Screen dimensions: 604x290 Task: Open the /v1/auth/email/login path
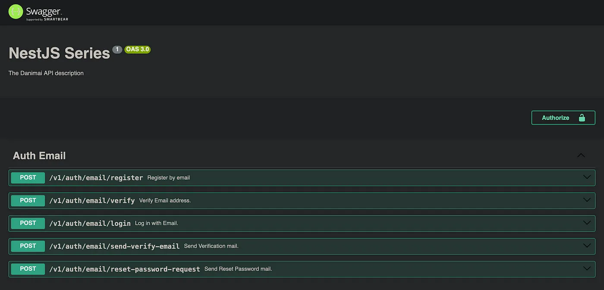pyautogui.click(x=90, y=223)
